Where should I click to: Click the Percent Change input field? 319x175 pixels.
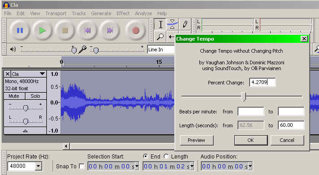263,82
